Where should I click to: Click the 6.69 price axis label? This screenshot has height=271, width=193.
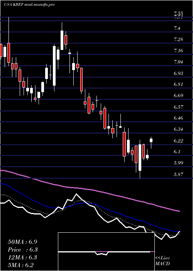pos(178,96)
